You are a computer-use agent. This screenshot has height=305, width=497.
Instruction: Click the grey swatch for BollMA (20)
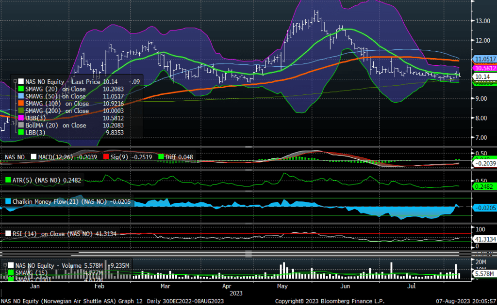(x=21, y=125)
